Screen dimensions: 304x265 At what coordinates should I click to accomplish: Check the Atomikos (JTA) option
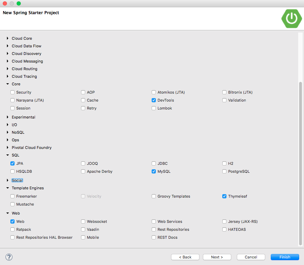[x=153, y=92]
